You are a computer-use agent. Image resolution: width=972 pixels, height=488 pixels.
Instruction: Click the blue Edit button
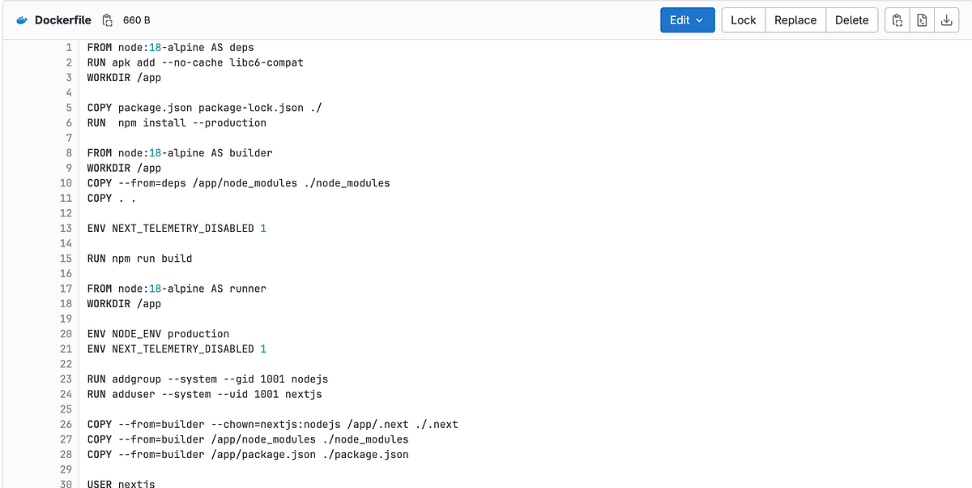click(x=680, y=19)
